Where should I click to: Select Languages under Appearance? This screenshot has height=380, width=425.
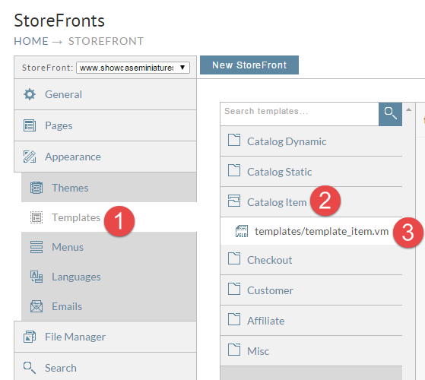point(109,277)
